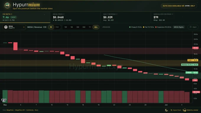Screen dimensions: 201x113
Task: Click the Median 13.7x axis label
Action: (x=190, y=65)
